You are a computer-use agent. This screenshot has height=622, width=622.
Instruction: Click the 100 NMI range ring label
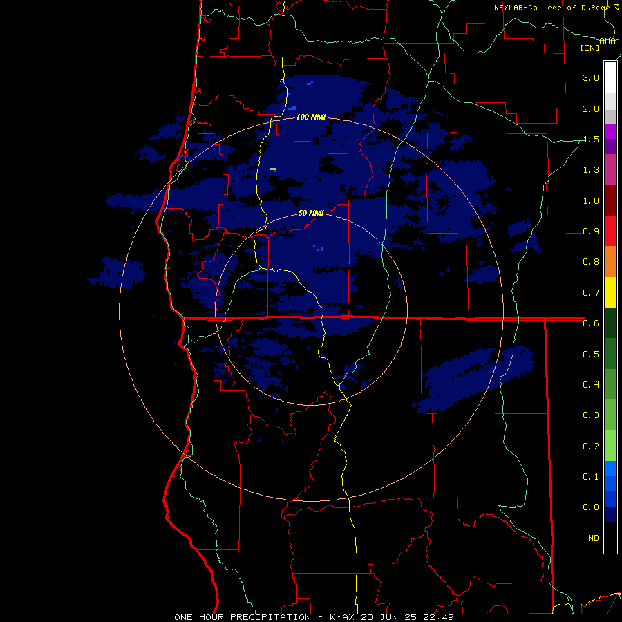(x=311, y=117)
